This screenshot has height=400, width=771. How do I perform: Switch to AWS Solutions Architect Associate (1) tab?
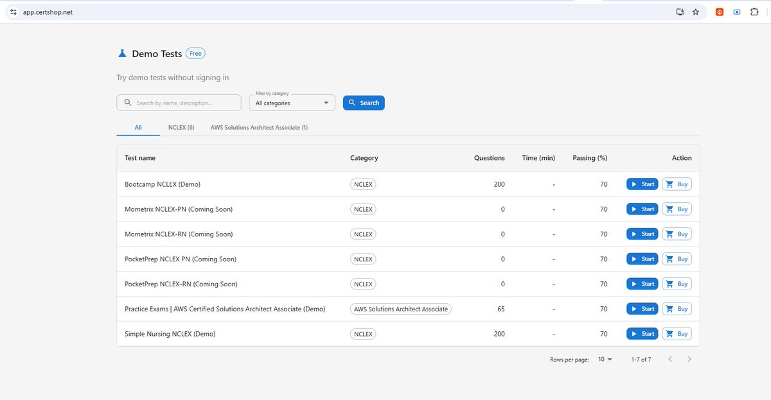(x=259, y=127)
